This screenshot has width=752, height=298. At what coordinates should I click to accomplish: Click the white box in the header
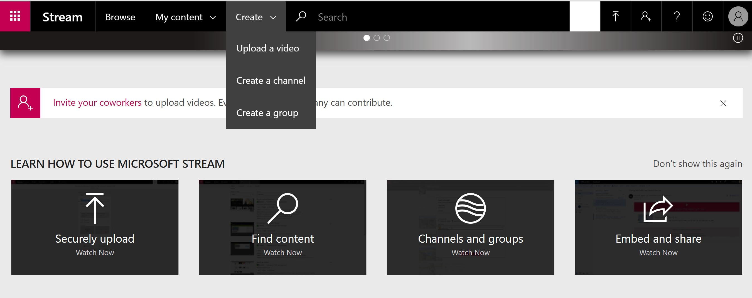pos(585,16)
